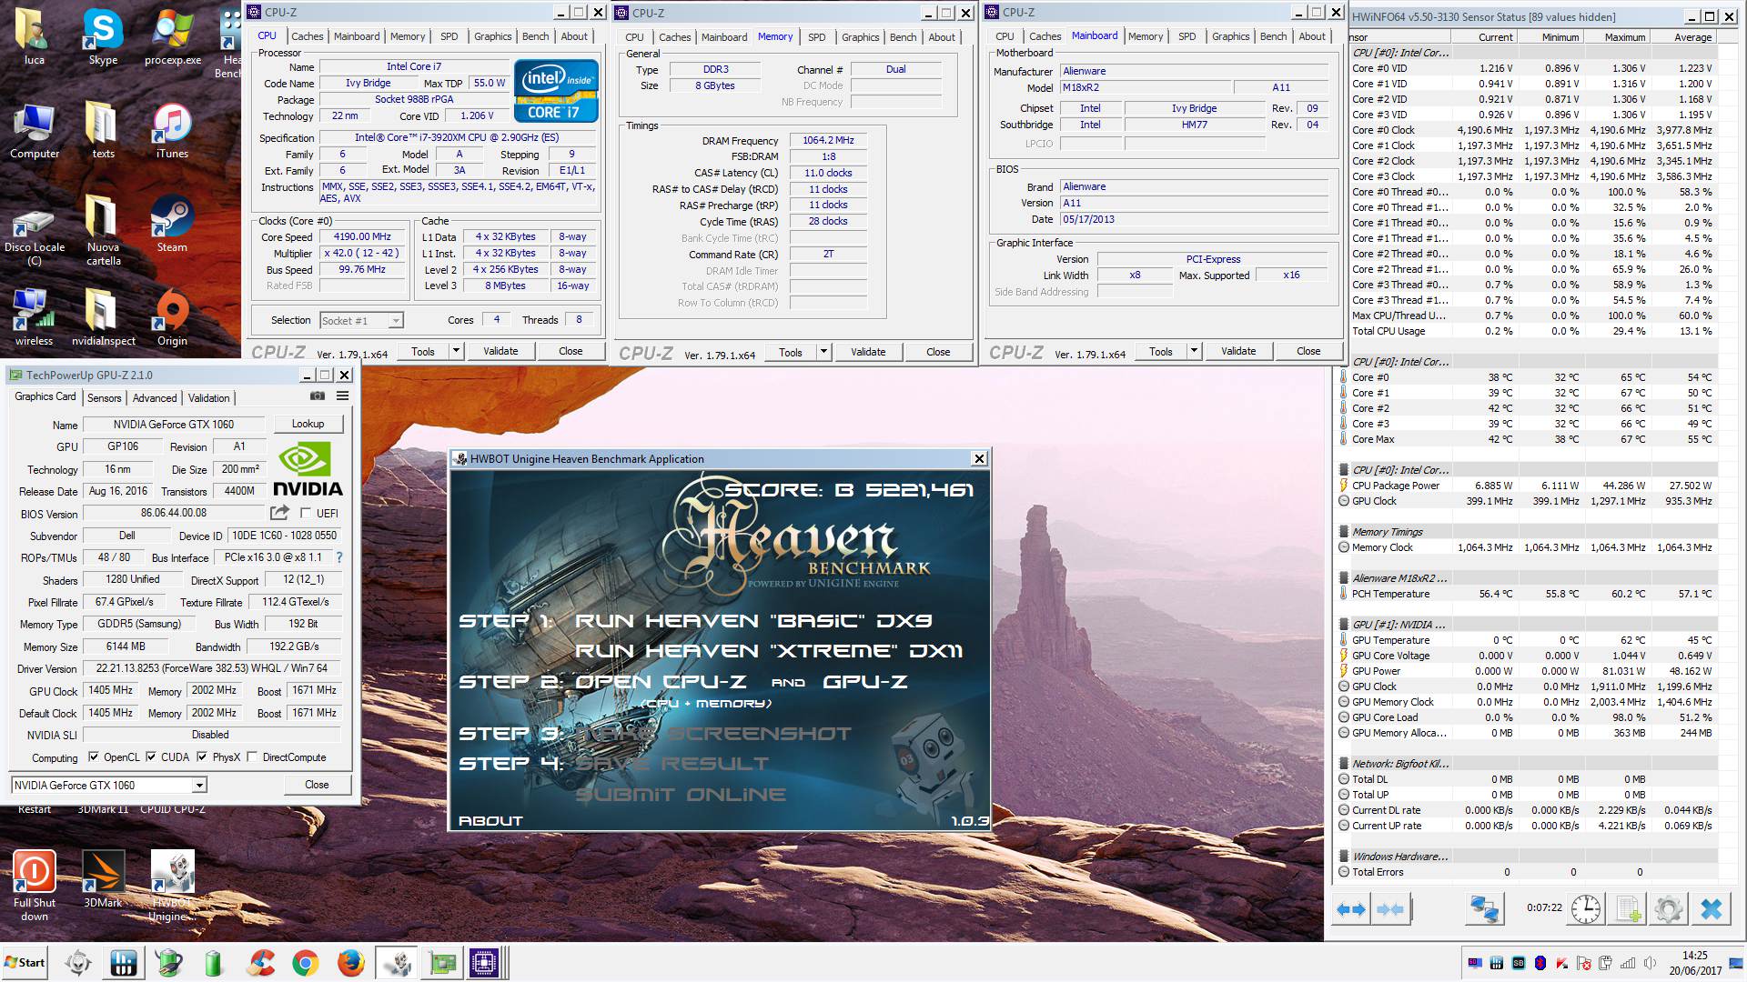The width and height of the screenshot is (1747, 982).
Task: Click Average column header in HWiNFO
Action: pos(1683,37)
